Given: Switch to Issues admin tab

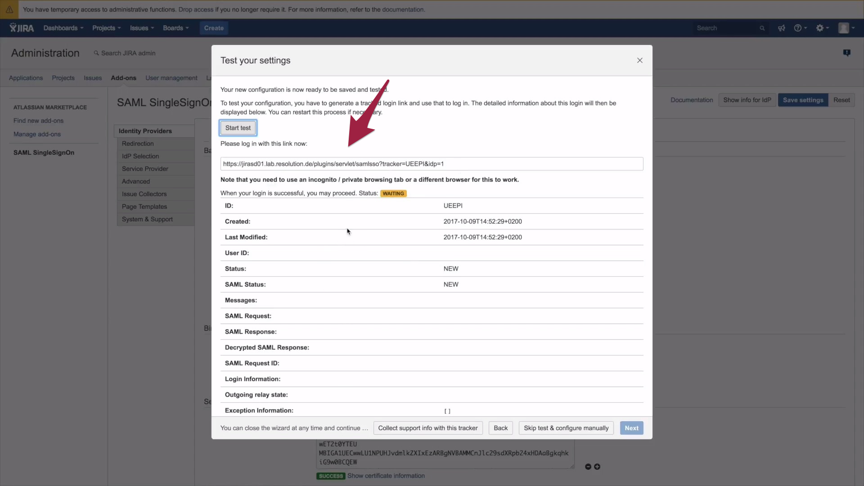Looking at the screenshot, I should point(93,78).
